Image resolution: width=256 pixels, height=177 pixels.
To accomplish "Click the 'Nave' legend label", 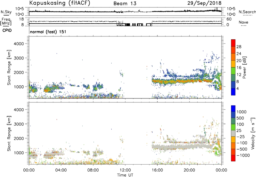I will (x=244, y=22).
